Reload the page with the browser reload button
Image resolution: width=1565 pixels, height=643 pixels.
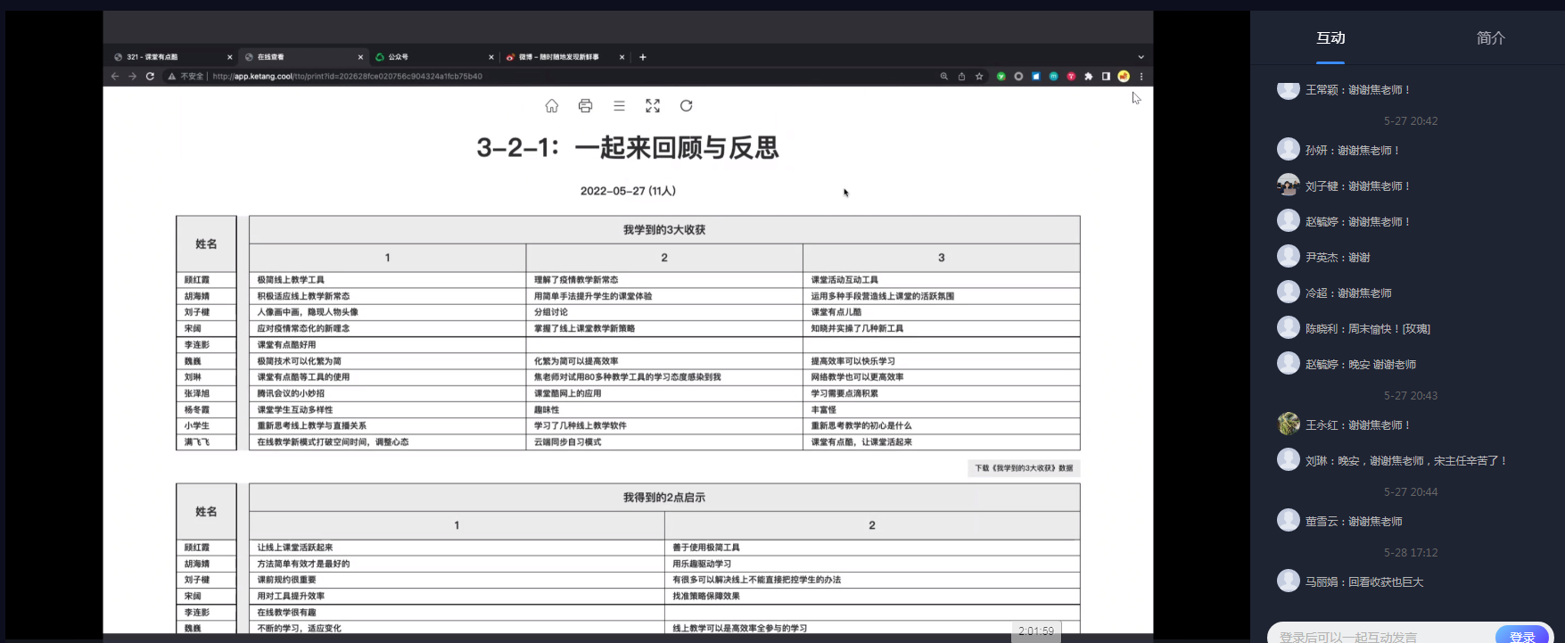point(150,77)
